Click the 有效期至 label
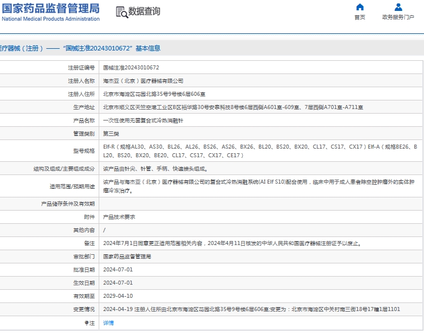The image size is (424, 334). 84,296
